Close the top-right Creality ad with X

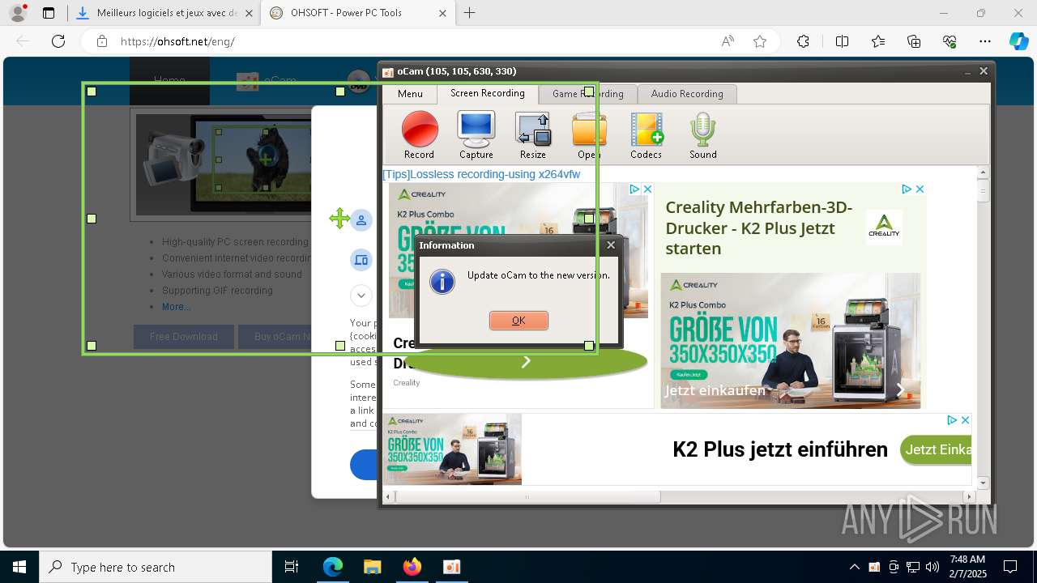point(920,189)
